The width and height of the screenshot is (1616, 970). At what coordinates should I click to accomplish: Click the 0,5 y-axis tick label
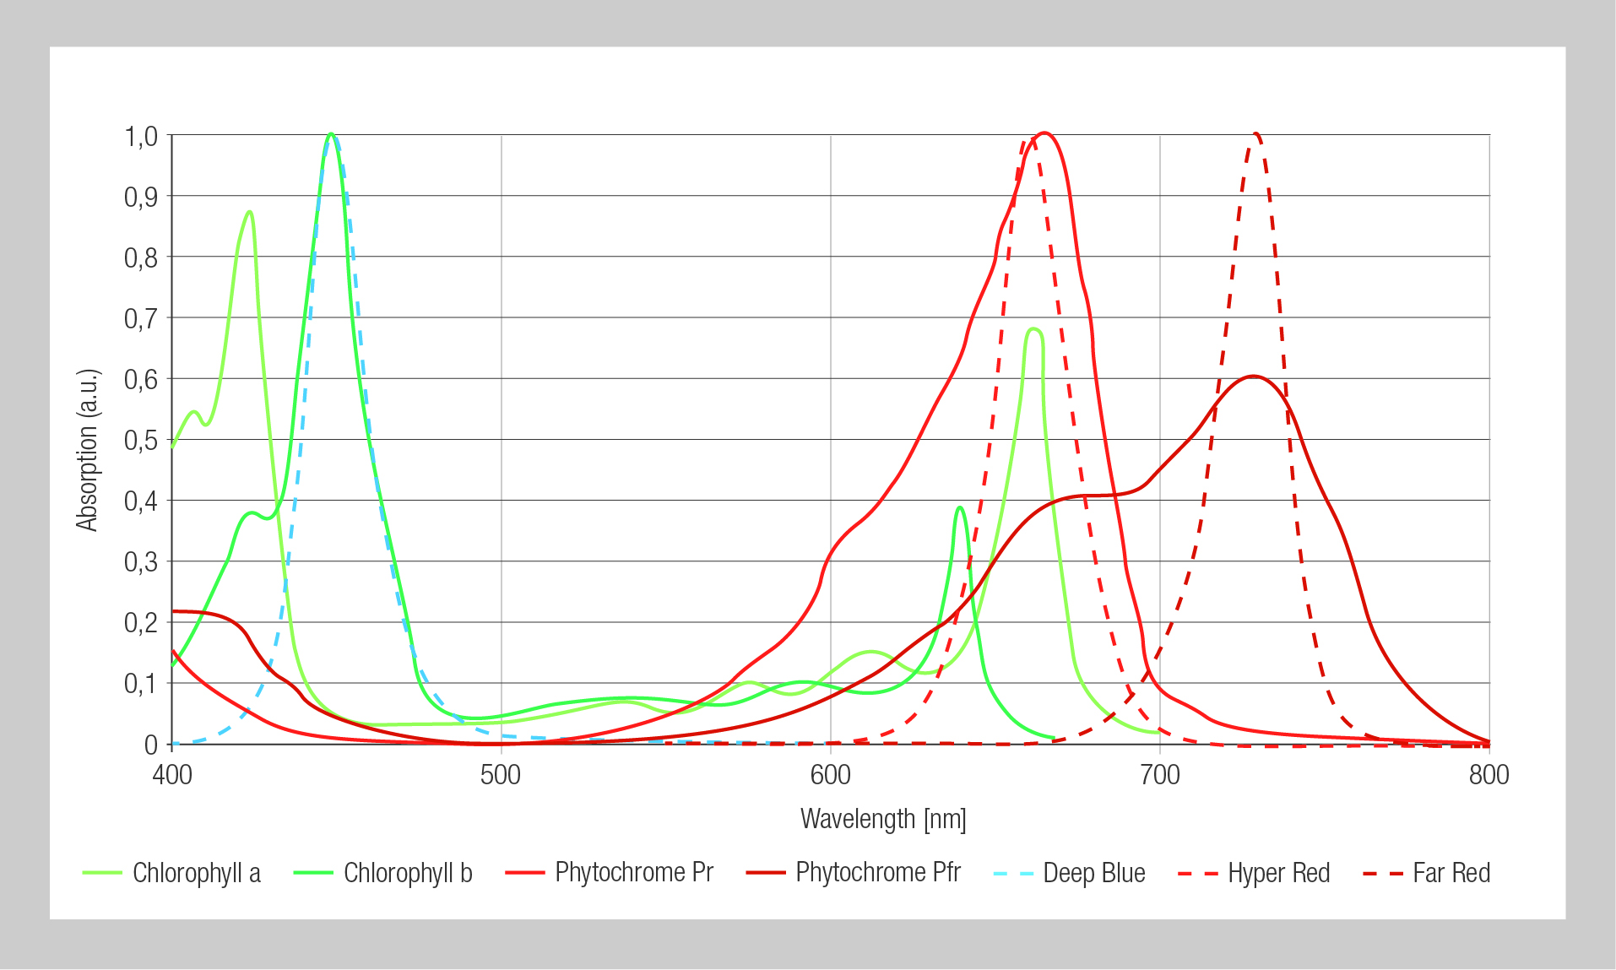[141, 440]
